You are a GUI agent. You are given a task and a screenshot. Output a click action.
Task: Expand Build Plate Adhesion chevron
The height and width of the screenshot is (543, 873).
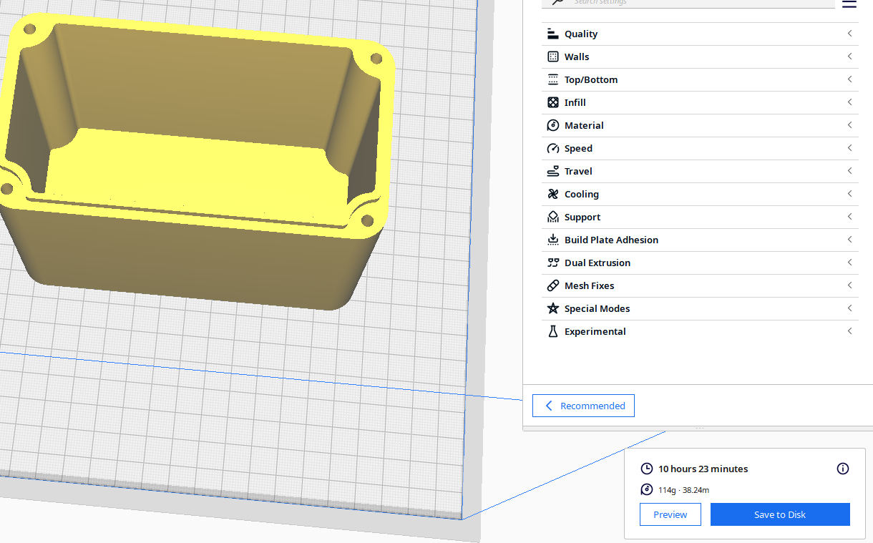tap(849, 240)
